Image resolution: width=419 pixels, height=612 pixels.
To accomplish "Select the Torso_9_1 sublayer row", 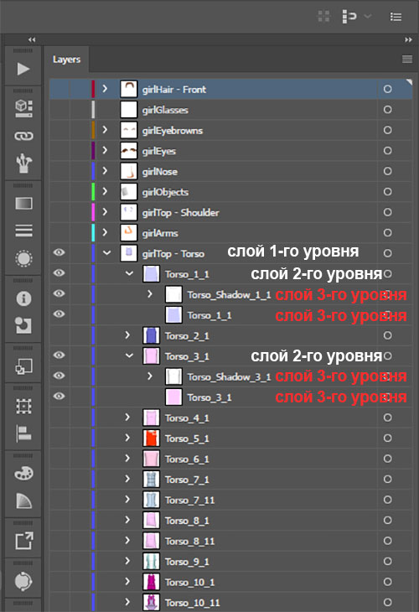I will pyautogui.click(x=231, y=562).
